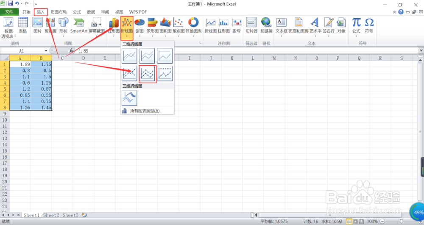This screenshot has height=225, width=424.
Task: Switch to the View (视图) tab
Action: tap(119, 12)
